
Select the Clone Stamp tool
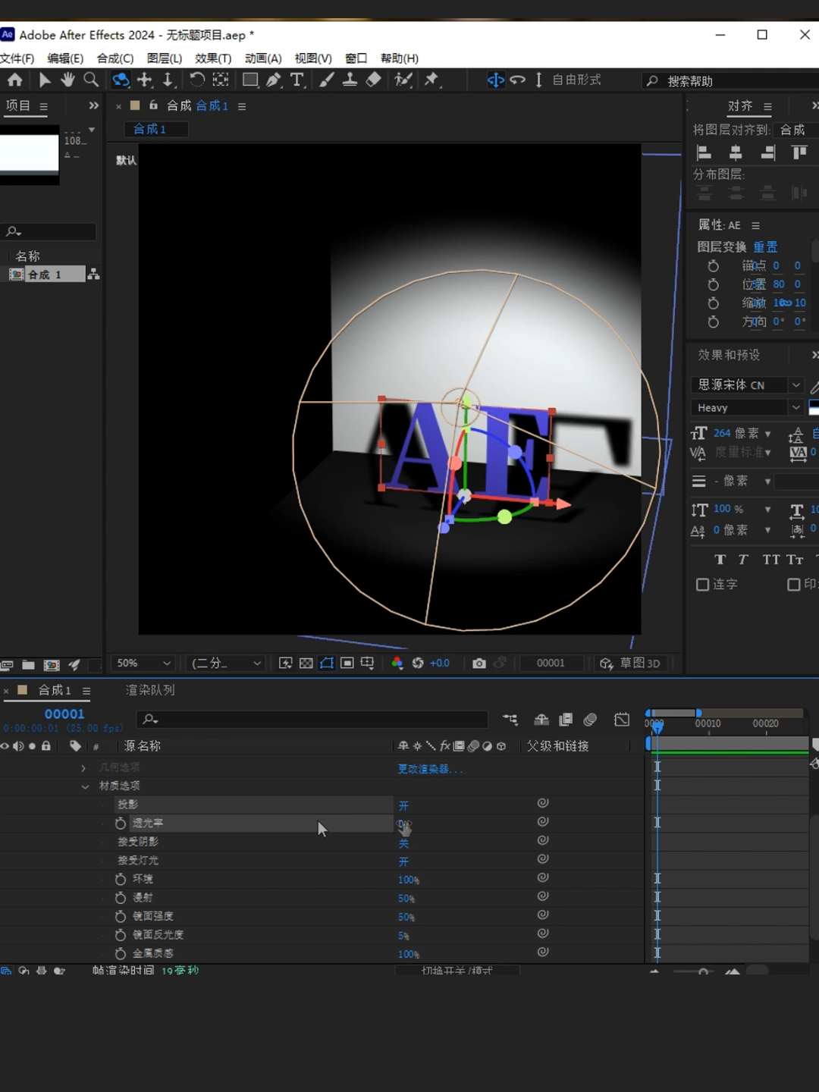coord(350,80)
